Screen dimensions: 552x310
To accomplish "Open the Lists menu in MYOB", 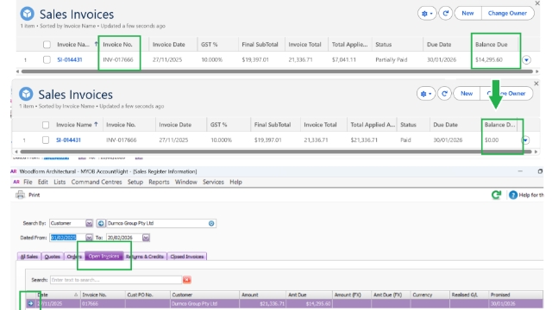I will pos(60,182).
